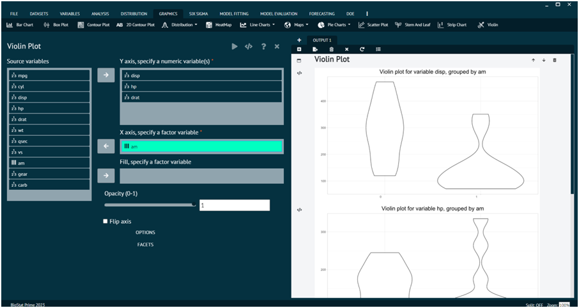Expand the Maps dropdown menu

coord(297,25)
